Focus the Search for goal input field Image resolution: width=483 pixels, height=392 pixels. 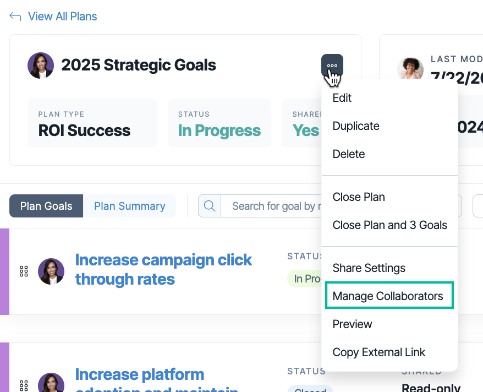(271, 206)
